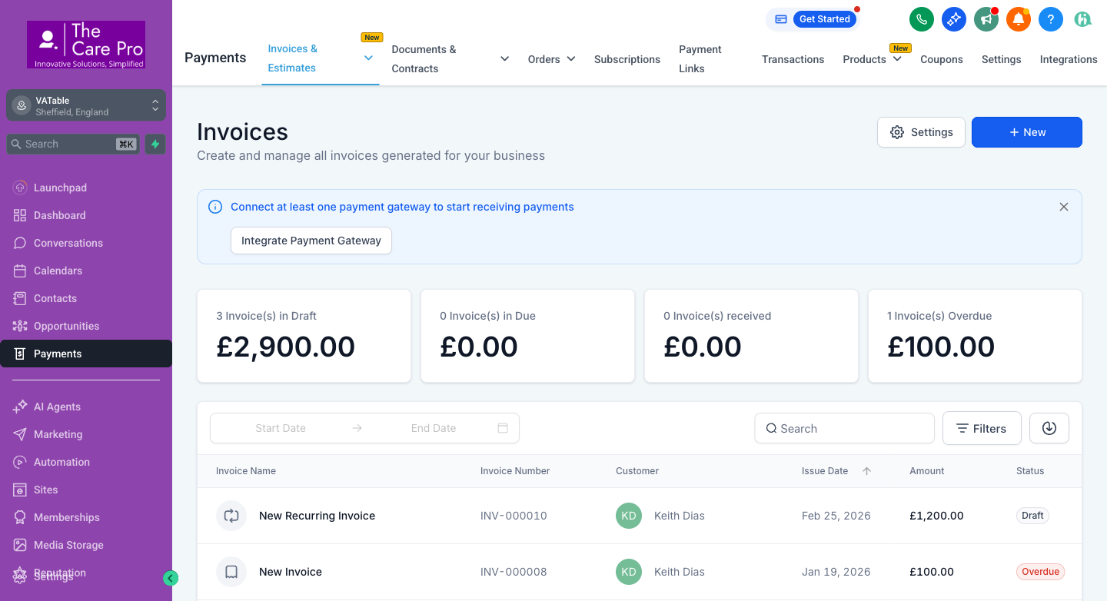Open the VATable location switcher
1107x601 pixels.
point(85,106)
